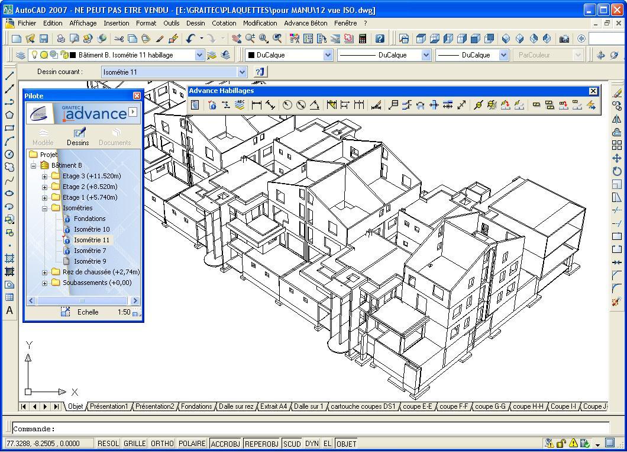Toggle POLAIRE tracking

(192, 444)
